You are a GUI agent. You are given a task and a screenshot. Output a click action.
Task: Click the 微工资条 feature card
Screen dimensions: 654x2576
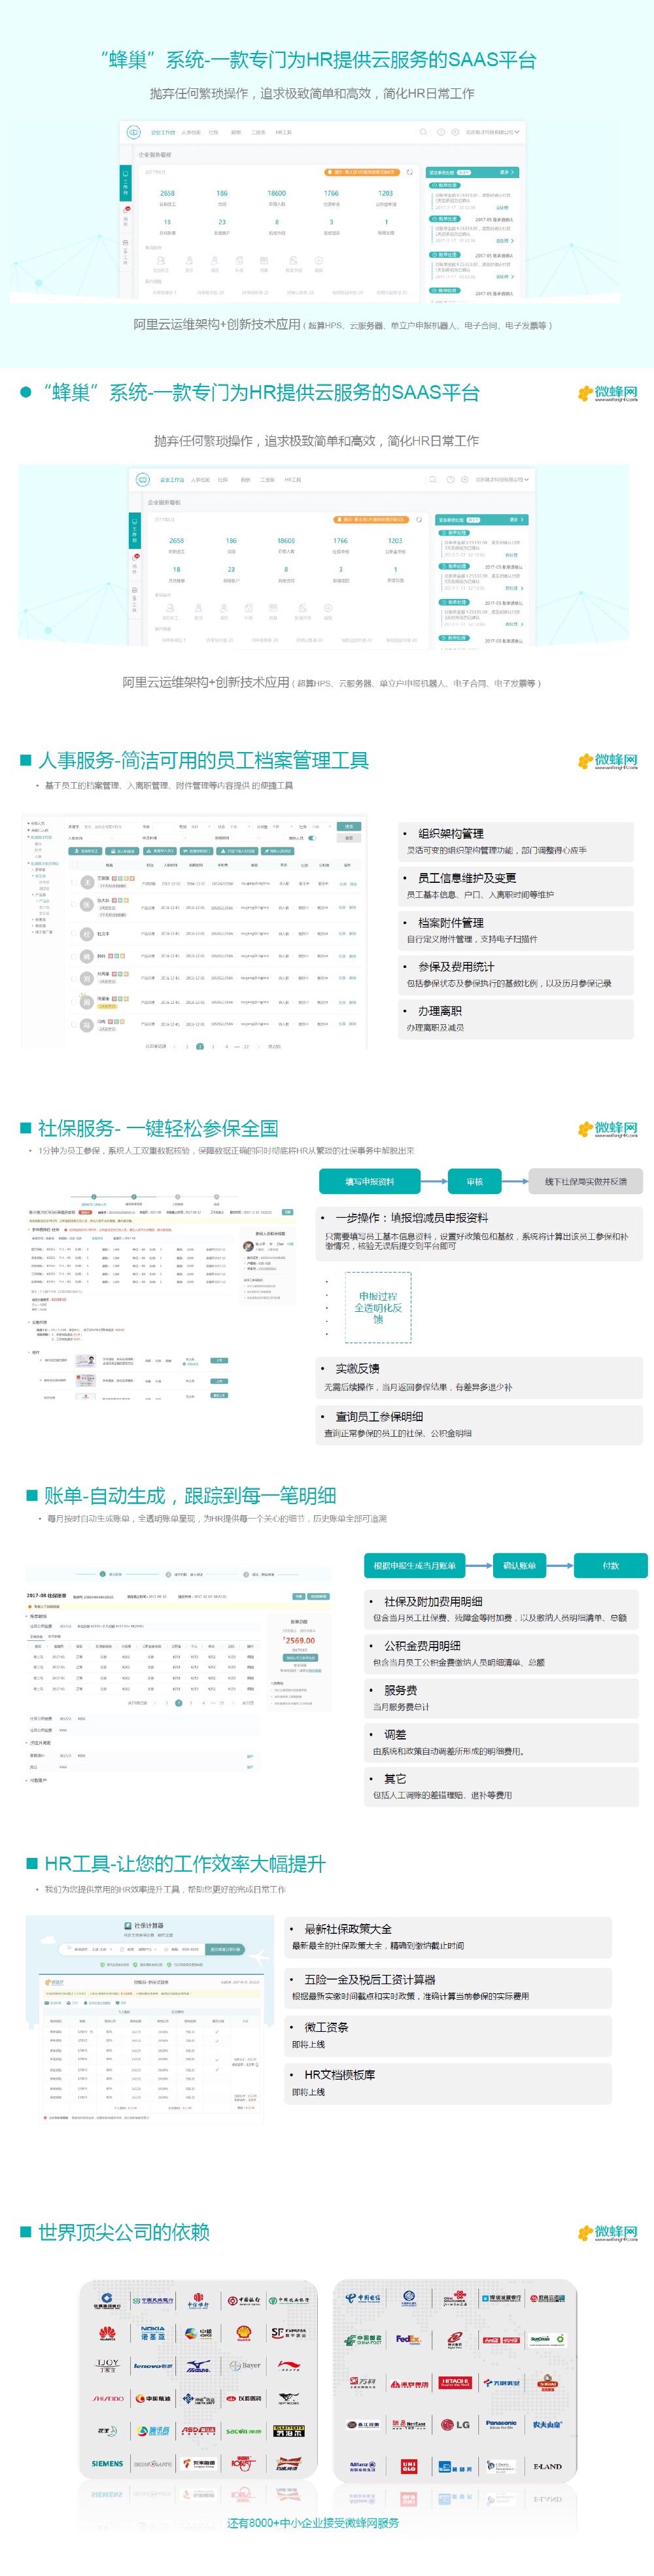[x=448, y=2035]
